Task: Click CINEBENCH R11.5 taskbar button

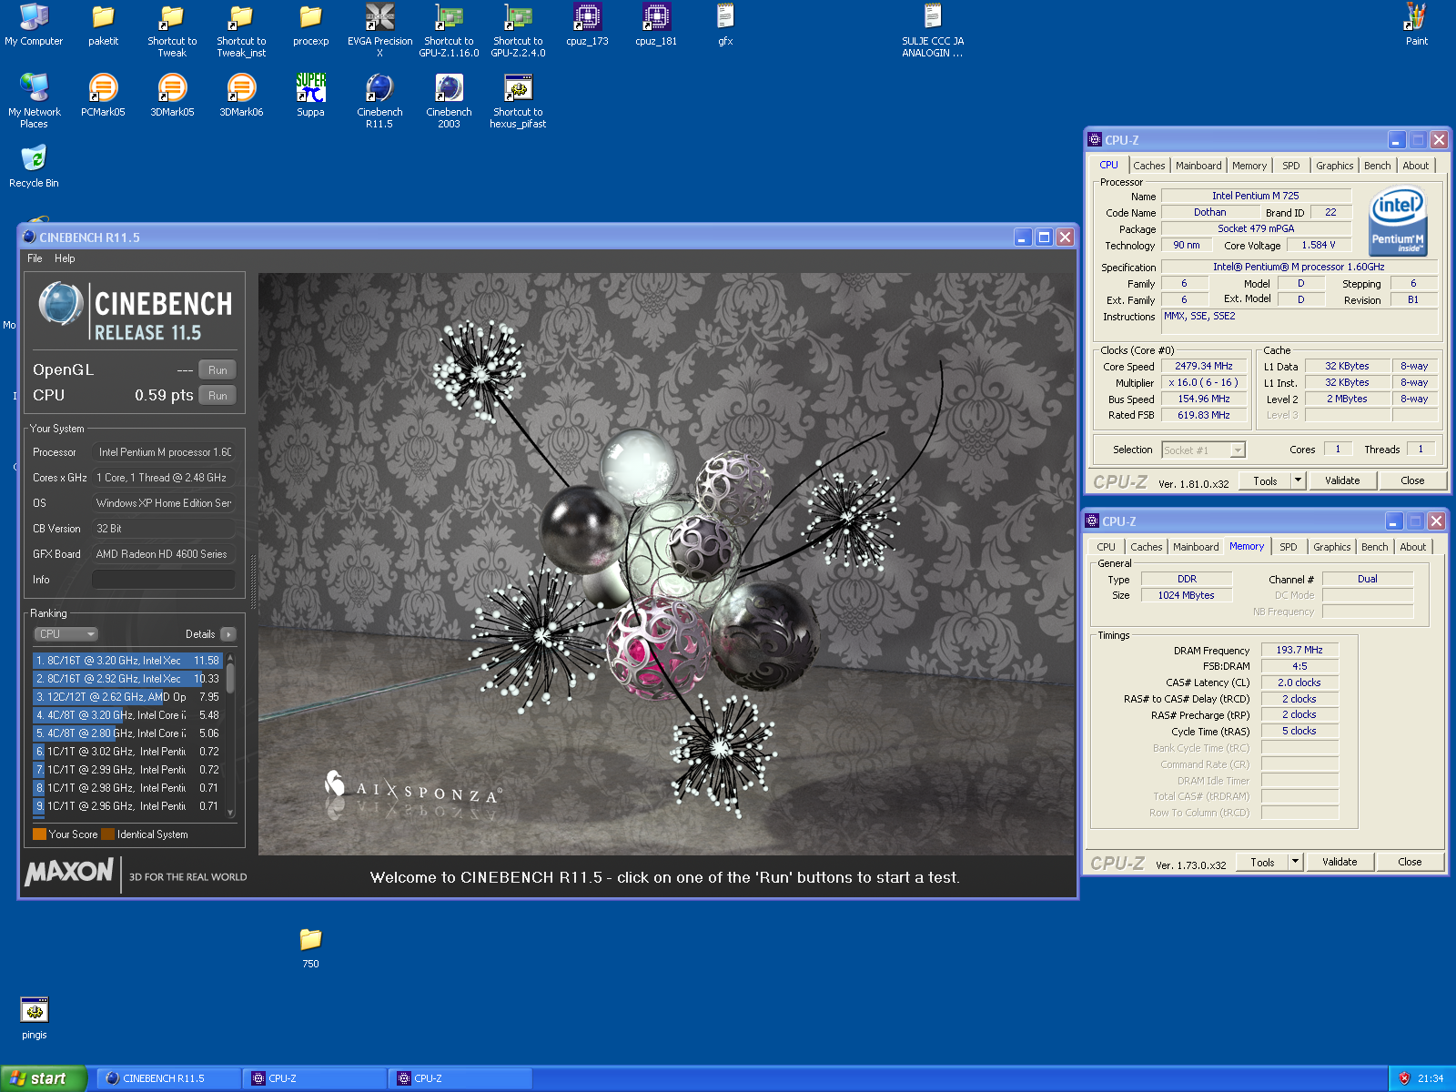Action: point(168,1078)
